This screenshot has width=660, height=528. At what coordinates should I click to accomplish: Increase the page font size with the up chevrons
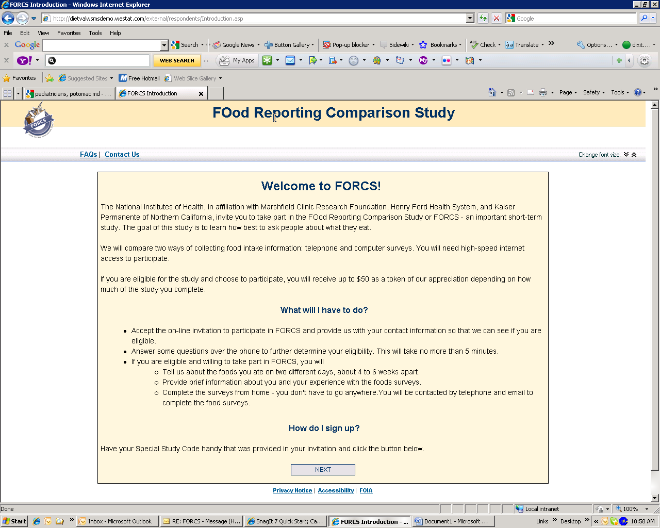click(634, 155)
